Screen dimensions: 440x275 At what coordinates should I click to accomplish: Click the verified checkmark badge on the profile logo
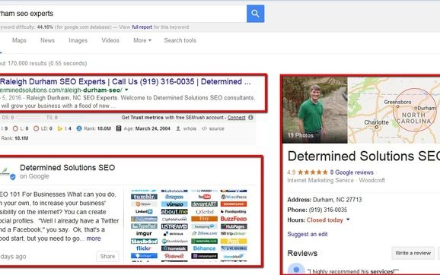pyautogui.click(x=13, y=177)
